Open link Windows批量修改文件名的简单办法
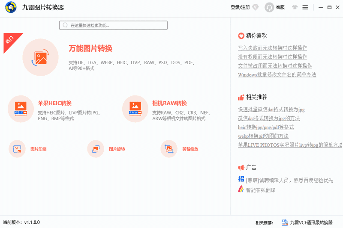Viewport: 343px width, 228px height. 277,74
